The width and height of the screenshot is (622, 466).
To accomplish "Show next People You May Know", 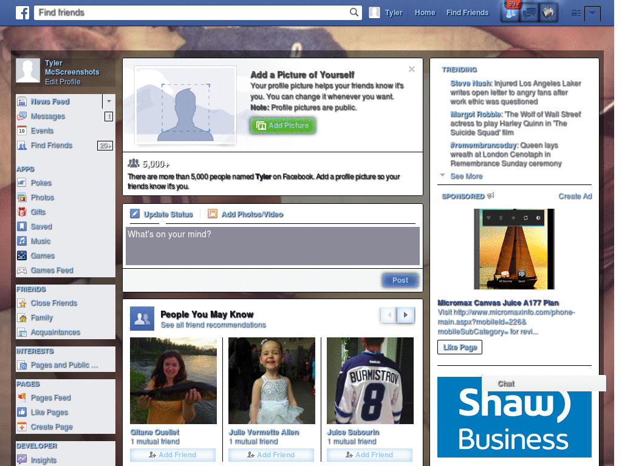I will tap(406, 315).
